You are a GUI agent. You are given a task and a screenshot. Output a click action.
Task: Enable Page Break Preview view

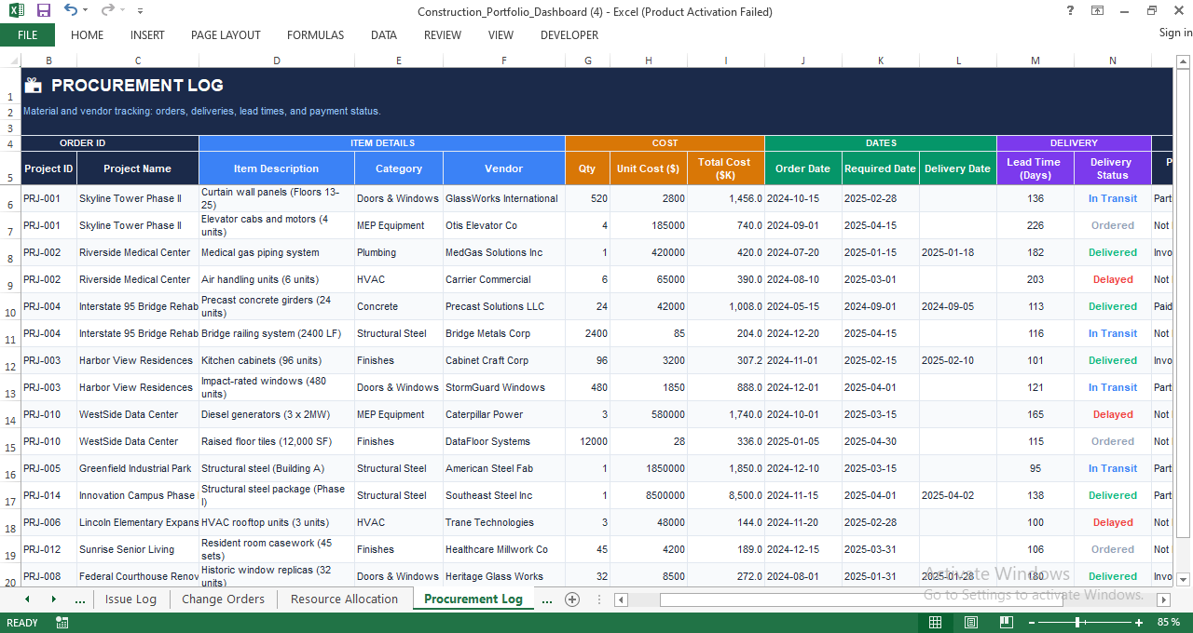click(1006, 623)
